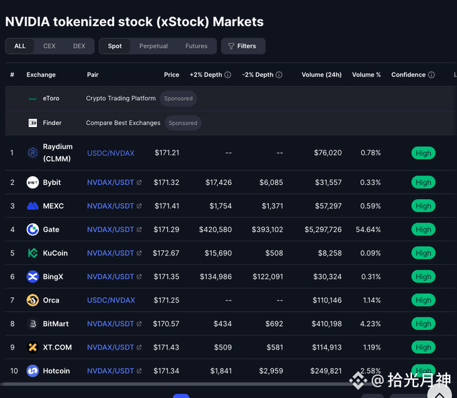Click external link icon in MEXC row

coord(139,206)
